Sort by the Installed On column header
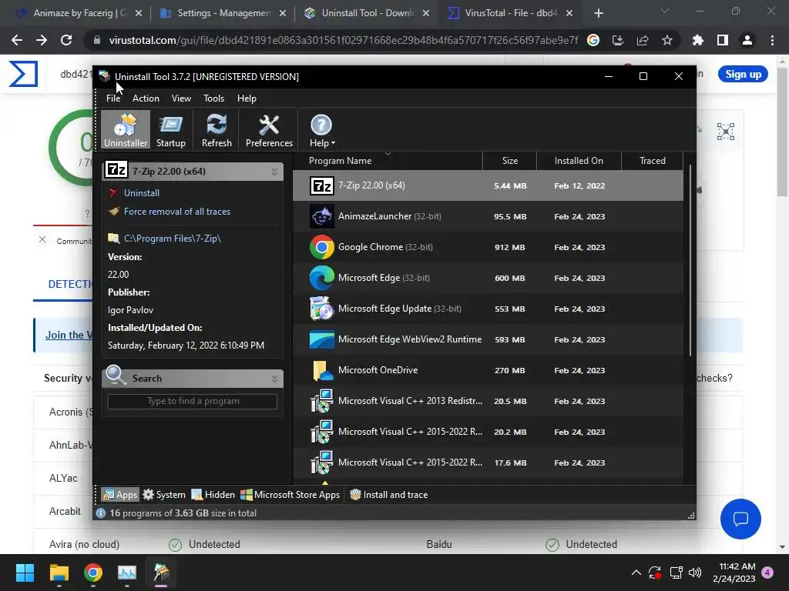The image size is (789, 591). pos(579,161)
